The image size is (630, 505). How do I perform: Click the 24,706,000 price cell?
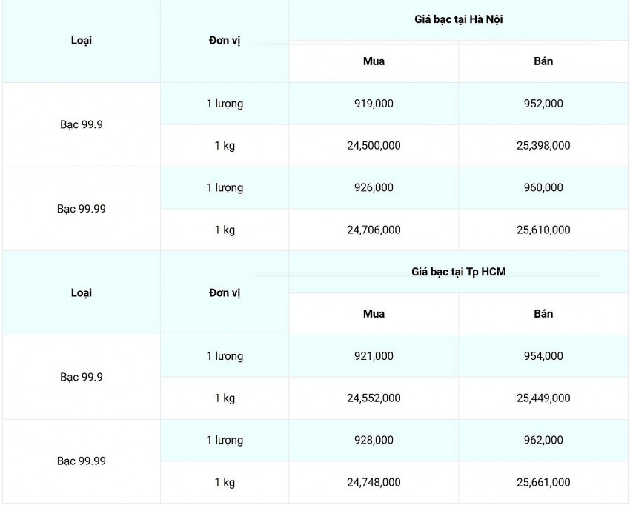point(374,230)
